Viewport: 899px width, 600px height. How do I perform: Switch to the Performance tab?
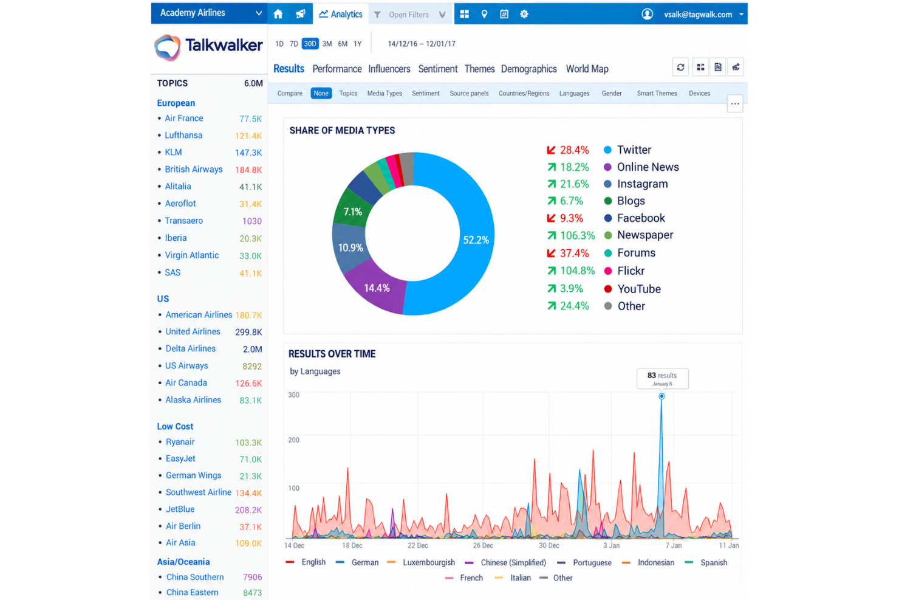337,69
